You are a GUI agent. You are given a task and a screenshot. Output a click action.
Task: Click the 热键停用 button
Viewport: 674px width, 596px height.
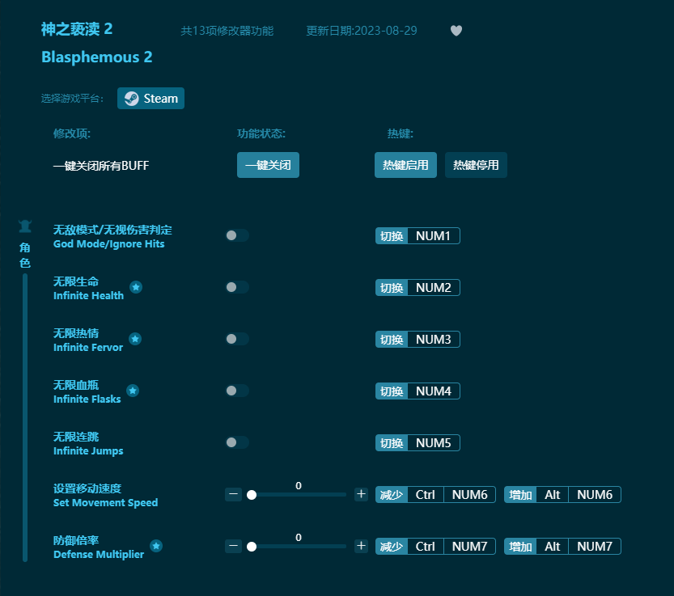point(476,165)
